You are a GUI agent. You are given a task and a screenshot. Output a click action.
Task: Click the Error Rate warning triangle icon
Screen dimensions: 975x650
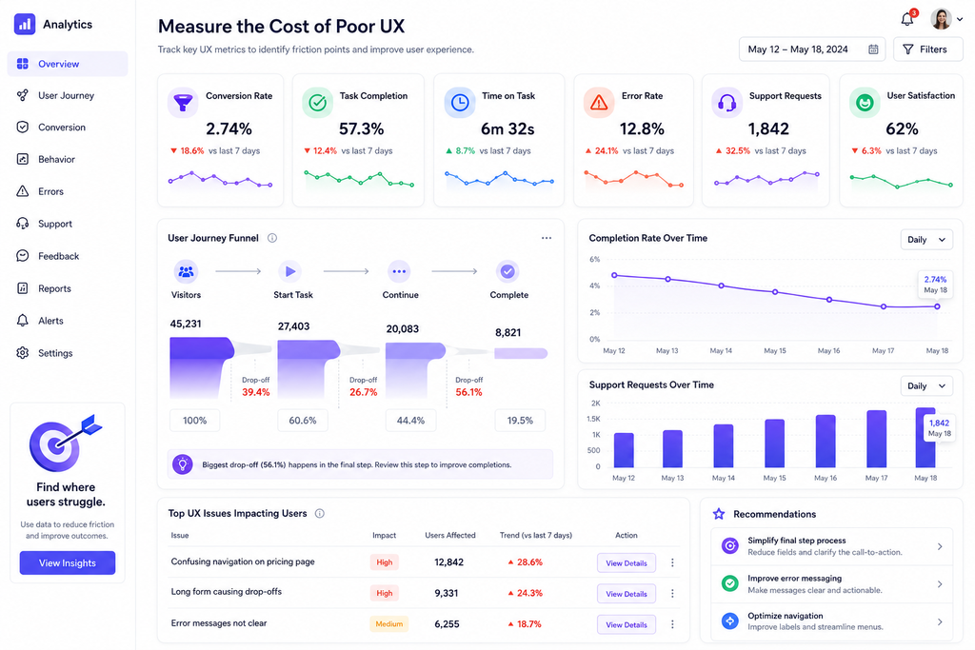(x=599, y=103)
